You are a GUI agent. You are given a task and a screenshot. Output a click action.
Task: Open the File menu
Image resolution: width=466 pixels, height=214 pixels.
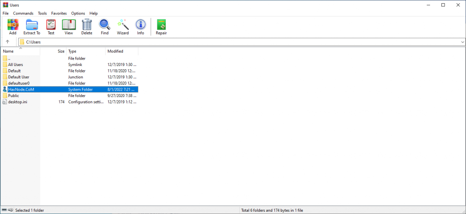coord(5,14)
